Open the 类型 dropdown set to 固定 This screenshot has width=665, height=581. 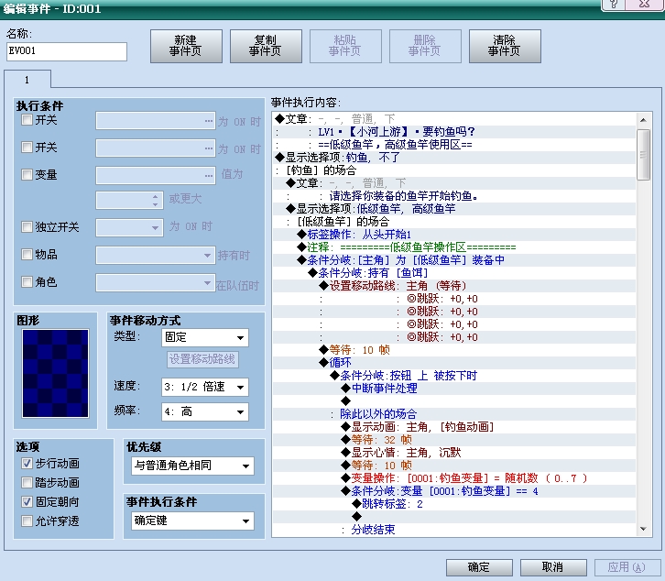click(205, 337)
